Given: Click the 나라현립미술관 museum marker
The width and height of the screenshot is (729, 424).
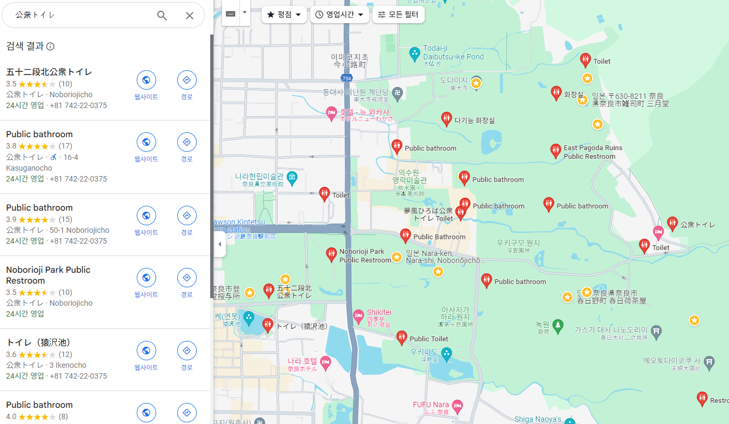Looking at the screenshot, I should point(292,178).
